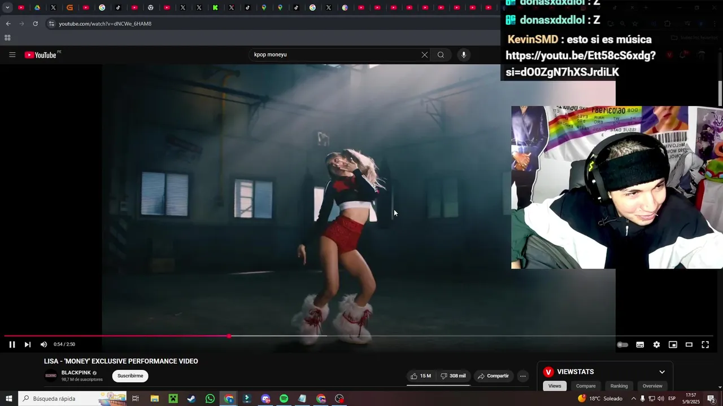Image resolution: width=723 pixels, height=406 pixels.
Task: Click address bar URL youtube.com/watch
Action: [x=105, y=24]
